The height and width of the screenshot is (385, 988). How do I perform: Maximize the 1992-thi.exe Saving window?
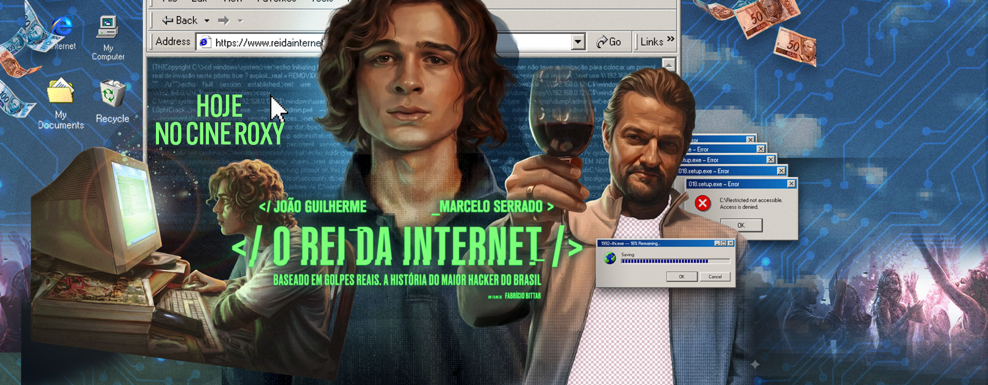coord(724,243)
